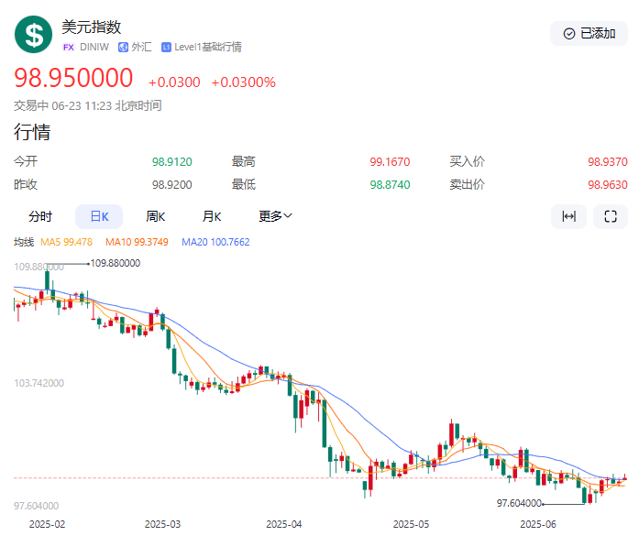Image resolution: width=639 pixels, height=536 pixels.
Task: Click the 均线 moving average label
Action: (x=24, y=242)
